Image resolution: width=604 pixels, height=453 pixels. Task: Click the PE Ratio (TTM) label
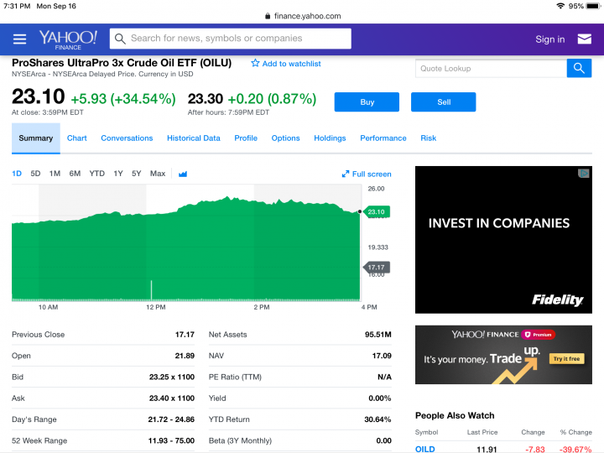[235, 377]
